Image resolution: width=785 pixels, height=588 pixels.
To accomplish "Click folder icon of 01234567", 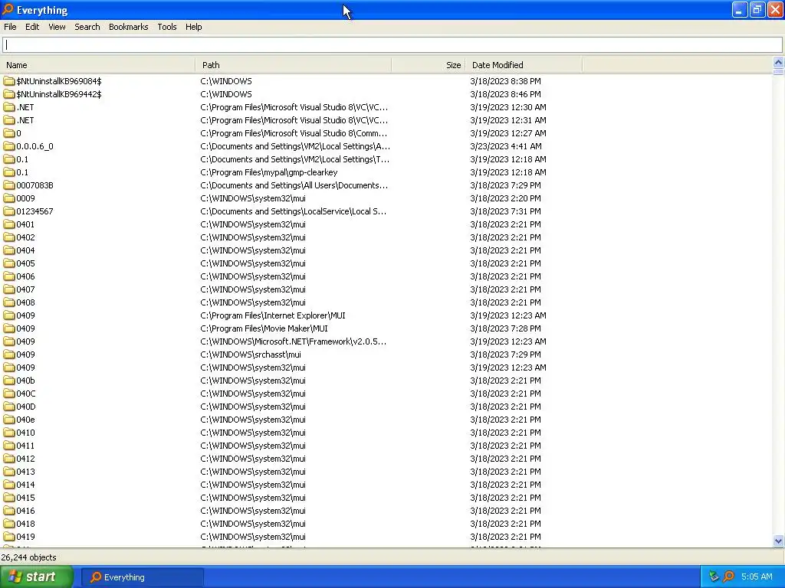I will pyautogui.click(x=9, y=211).
